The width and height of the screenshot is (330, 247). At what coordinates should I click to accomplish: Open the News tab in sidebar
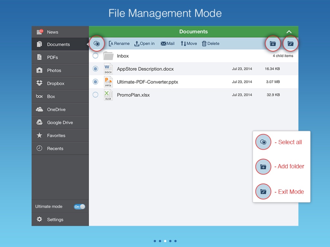(53, 32)
